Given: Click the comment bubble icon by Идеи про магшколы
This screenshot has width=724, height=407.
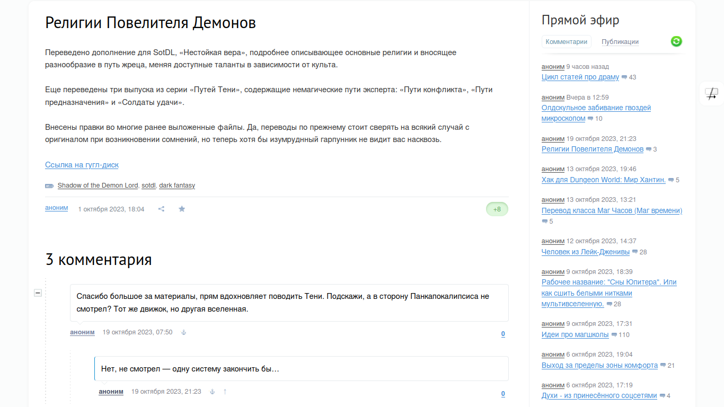Looking at the screenshot, I should point(614,335).
